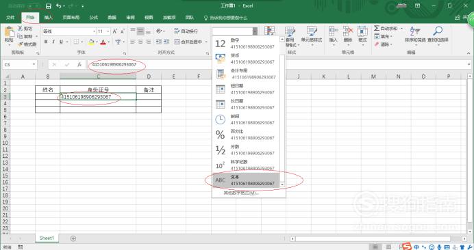474x250 pixels.
Task: Click the red font color button
Action: click(x=103, y=42)
